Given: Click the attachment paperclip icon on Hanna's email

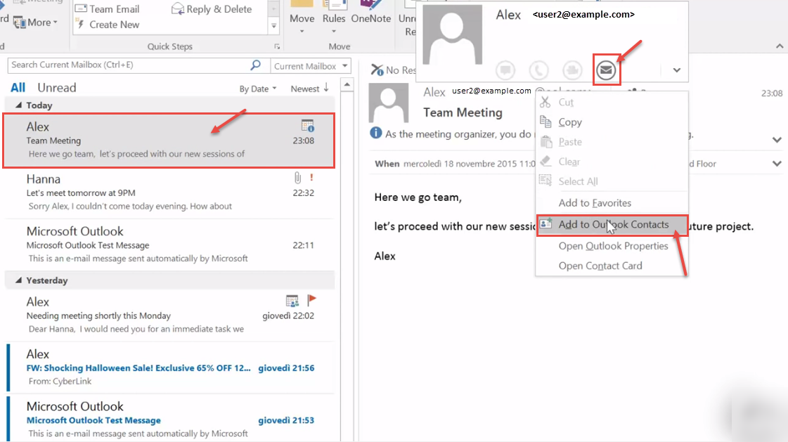Looking at the screenshot, I should coord(297,177).
